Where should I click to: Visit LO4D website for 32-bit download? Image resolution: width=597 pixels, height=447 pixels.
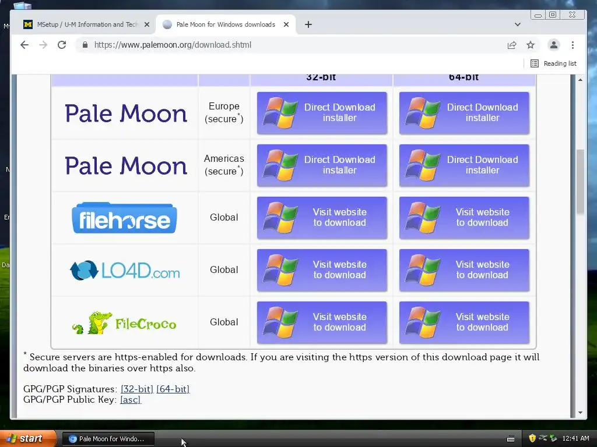[322, 270]
